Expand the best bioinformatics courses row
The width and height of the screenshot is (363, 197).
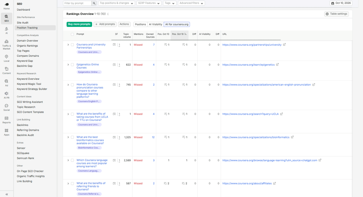point(68,137)
